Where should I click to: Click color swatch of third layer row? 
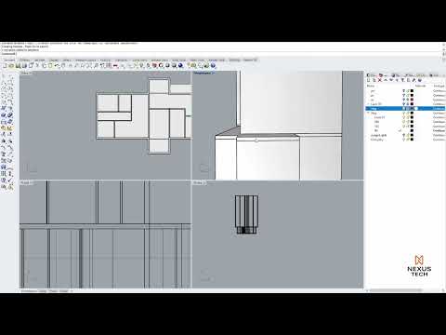coord(412,100)
